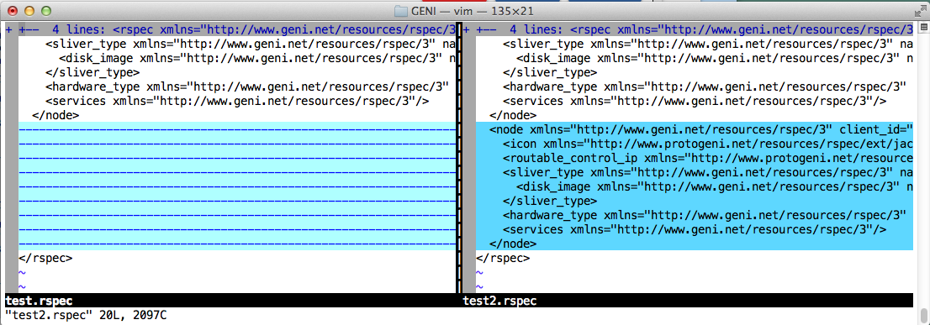
Task: Click highlighted '<node xmlns' added line
Action: 701,129
